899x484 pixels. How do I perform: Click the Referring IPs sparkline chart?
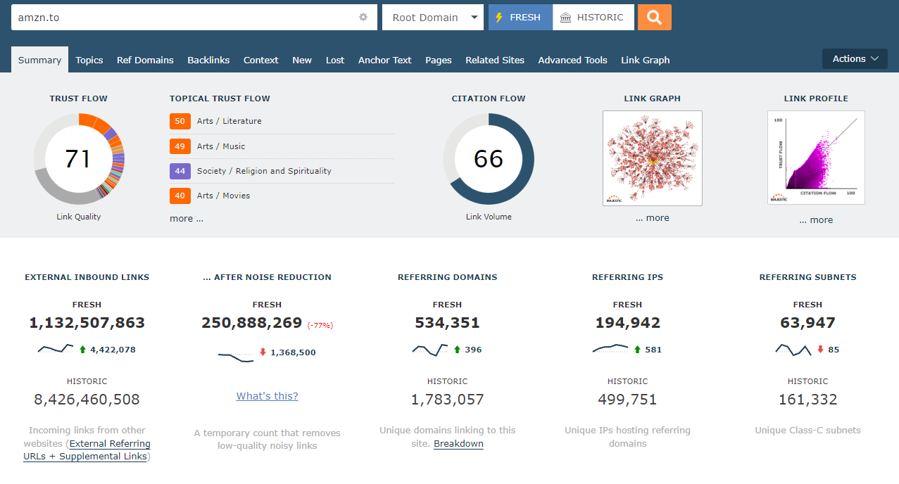[610, 348]
